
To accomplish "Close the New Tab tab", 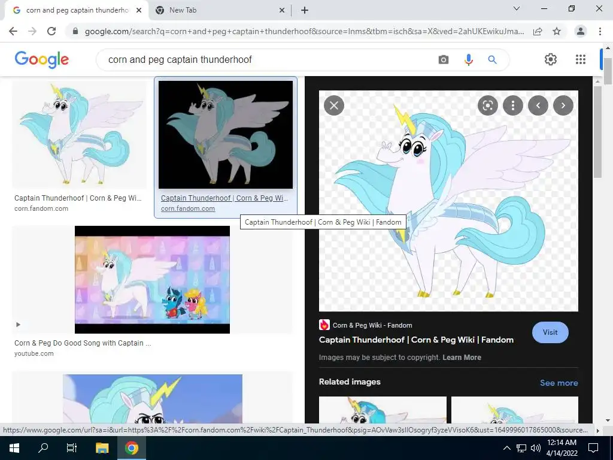I will [x=282, y=11].
